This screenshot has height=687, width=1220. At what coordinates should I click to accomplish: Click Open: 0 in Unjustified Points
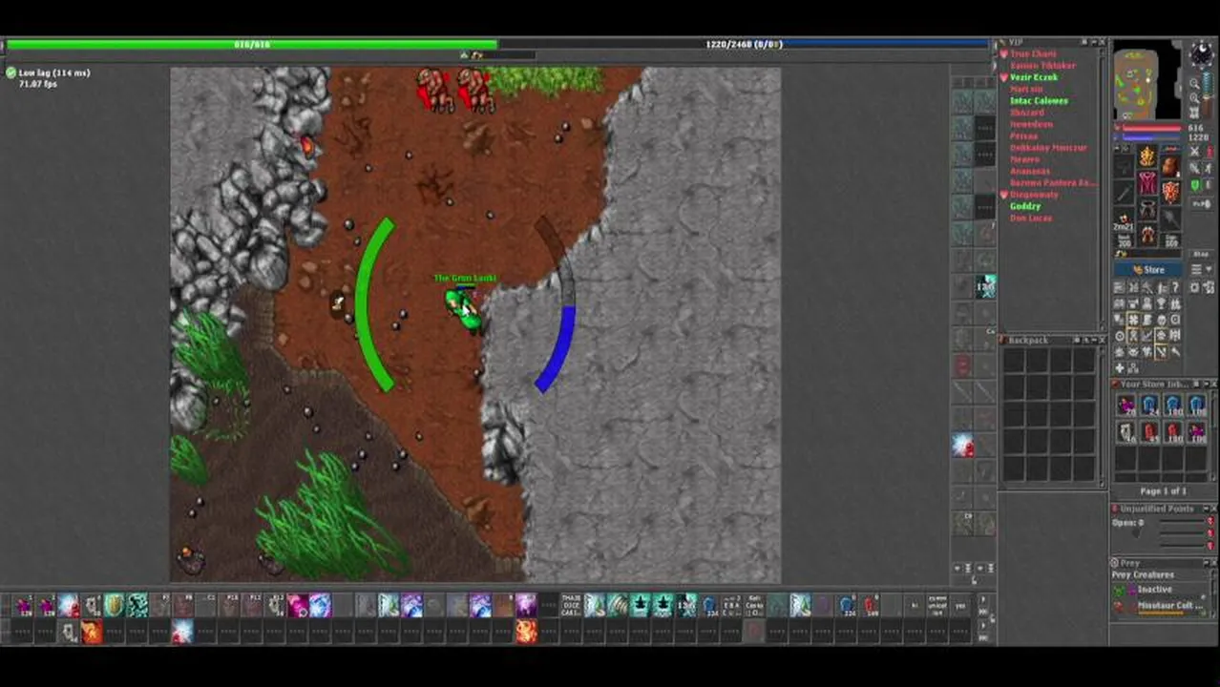(1127, 523)
